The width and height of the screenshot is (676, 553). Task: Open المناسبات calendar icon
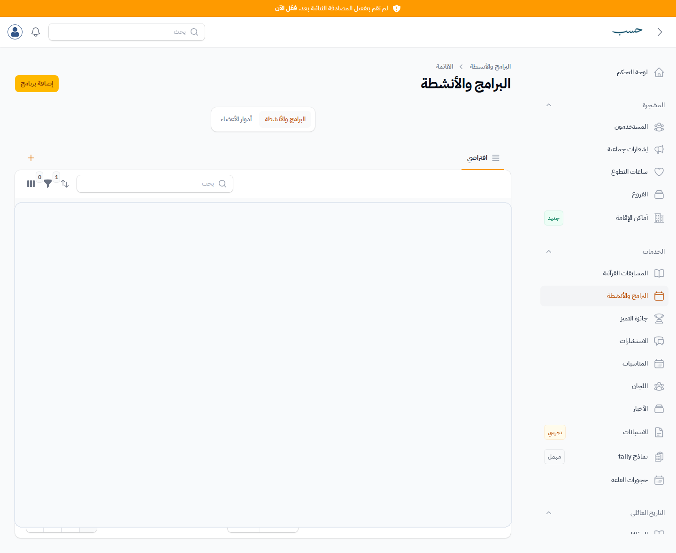point(659,364)
